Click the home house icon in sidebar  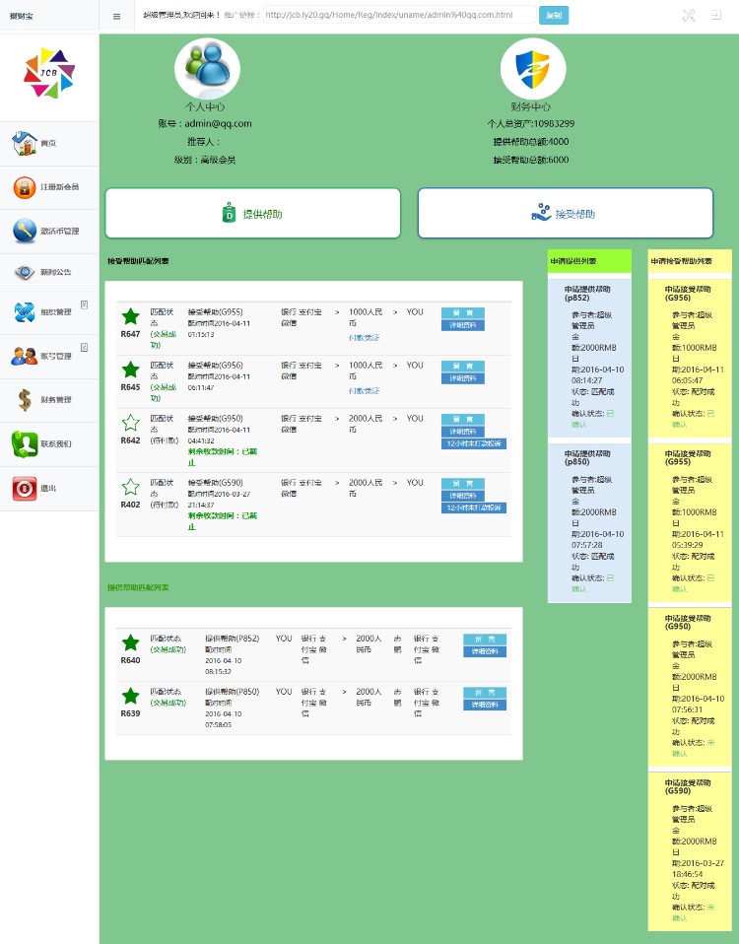coord(25,143)
